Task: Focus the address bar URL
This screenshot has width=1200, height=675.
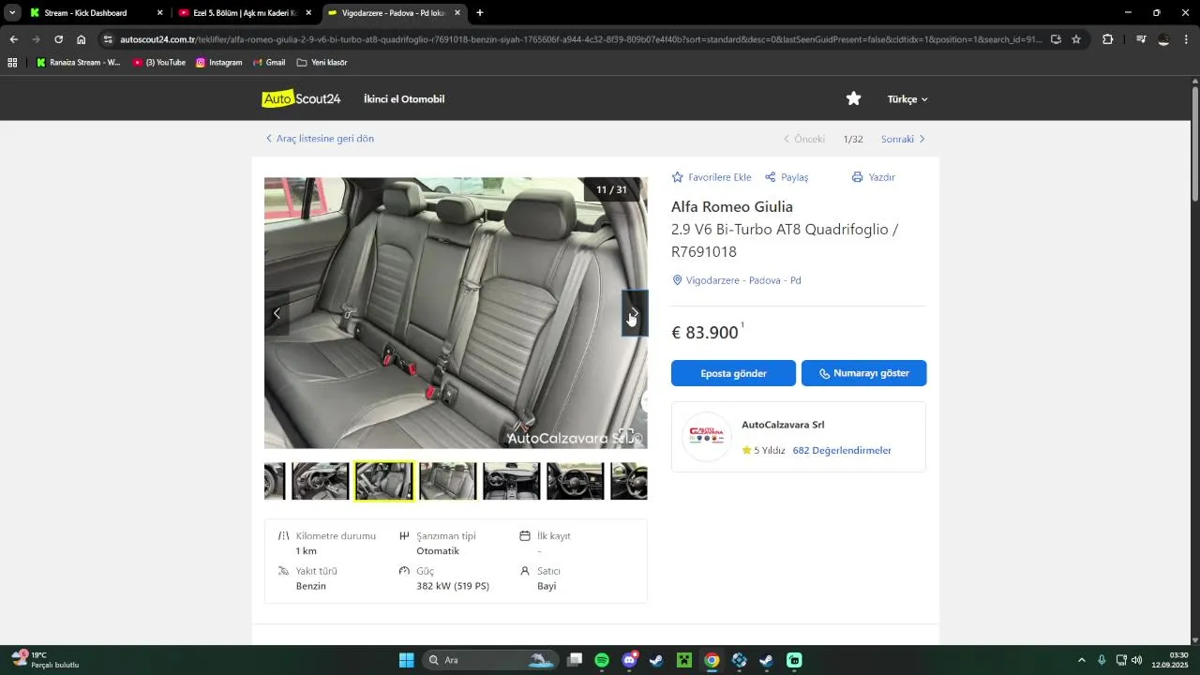Action: click(581, 39)
